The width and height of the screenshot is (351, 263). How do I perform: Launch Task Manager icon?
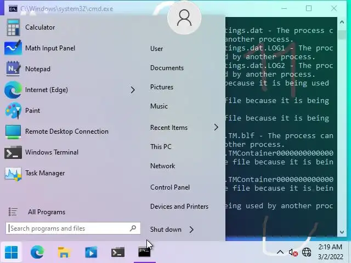tap(13, 174)
